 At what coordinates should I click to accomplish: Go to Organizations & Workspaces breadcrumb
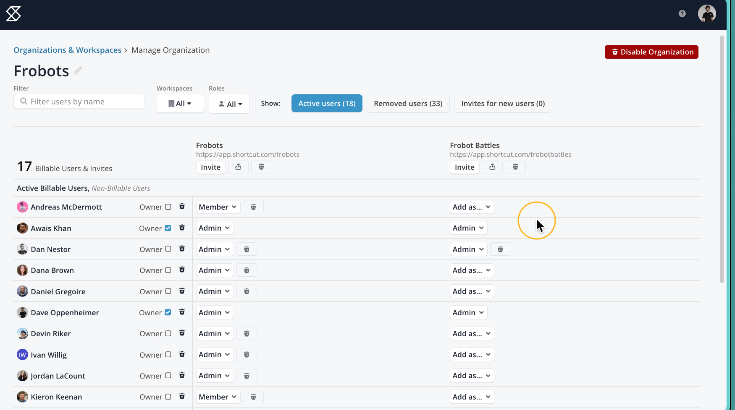(68, 50)
